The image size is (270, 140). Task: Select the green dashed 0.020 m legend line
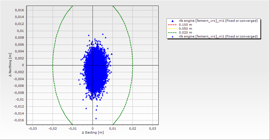172,33
